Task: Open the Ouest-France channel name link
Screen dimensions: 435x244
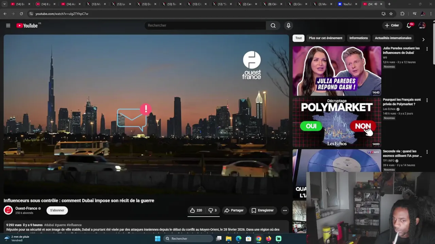Action: [26, 208]
